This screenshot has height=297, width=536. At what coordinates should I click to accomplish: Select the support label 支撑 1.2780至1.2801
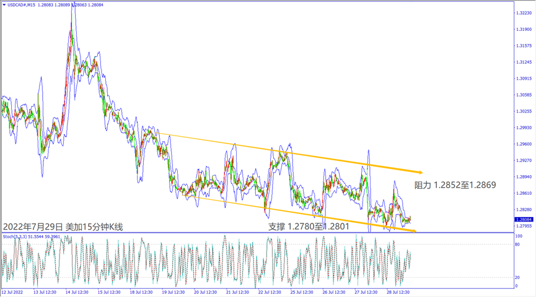click(x=309, y=226)
